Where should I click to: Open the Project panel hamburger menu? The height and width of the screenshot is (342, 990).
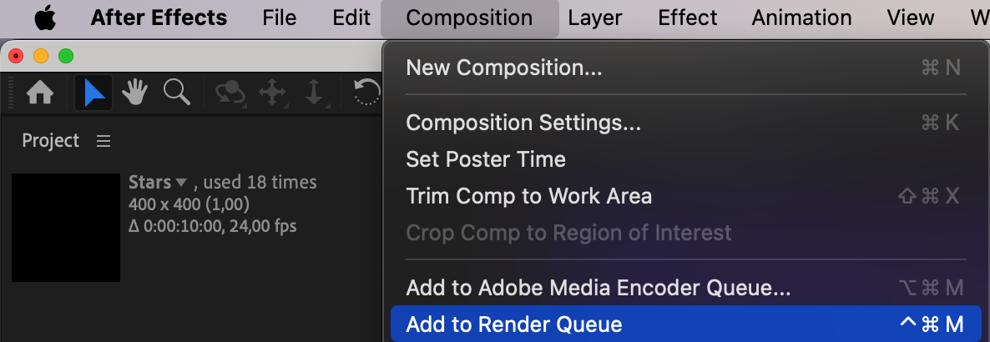104,141
